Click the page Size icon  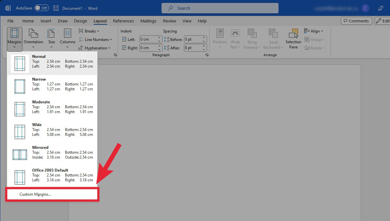[51, 33]
